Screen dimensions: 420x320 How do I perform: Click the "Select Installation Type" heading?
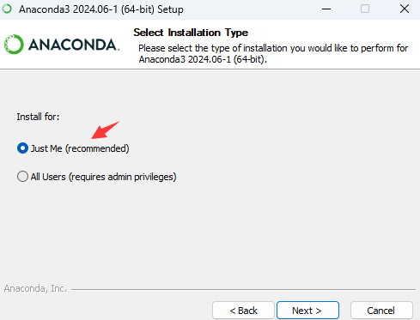point(191,33)
